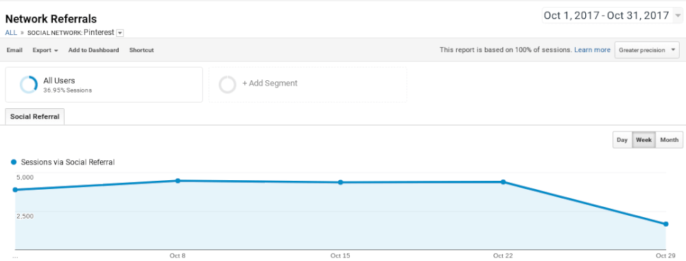
Task: Click Add to Dashboard
Action: pos(93,50)
